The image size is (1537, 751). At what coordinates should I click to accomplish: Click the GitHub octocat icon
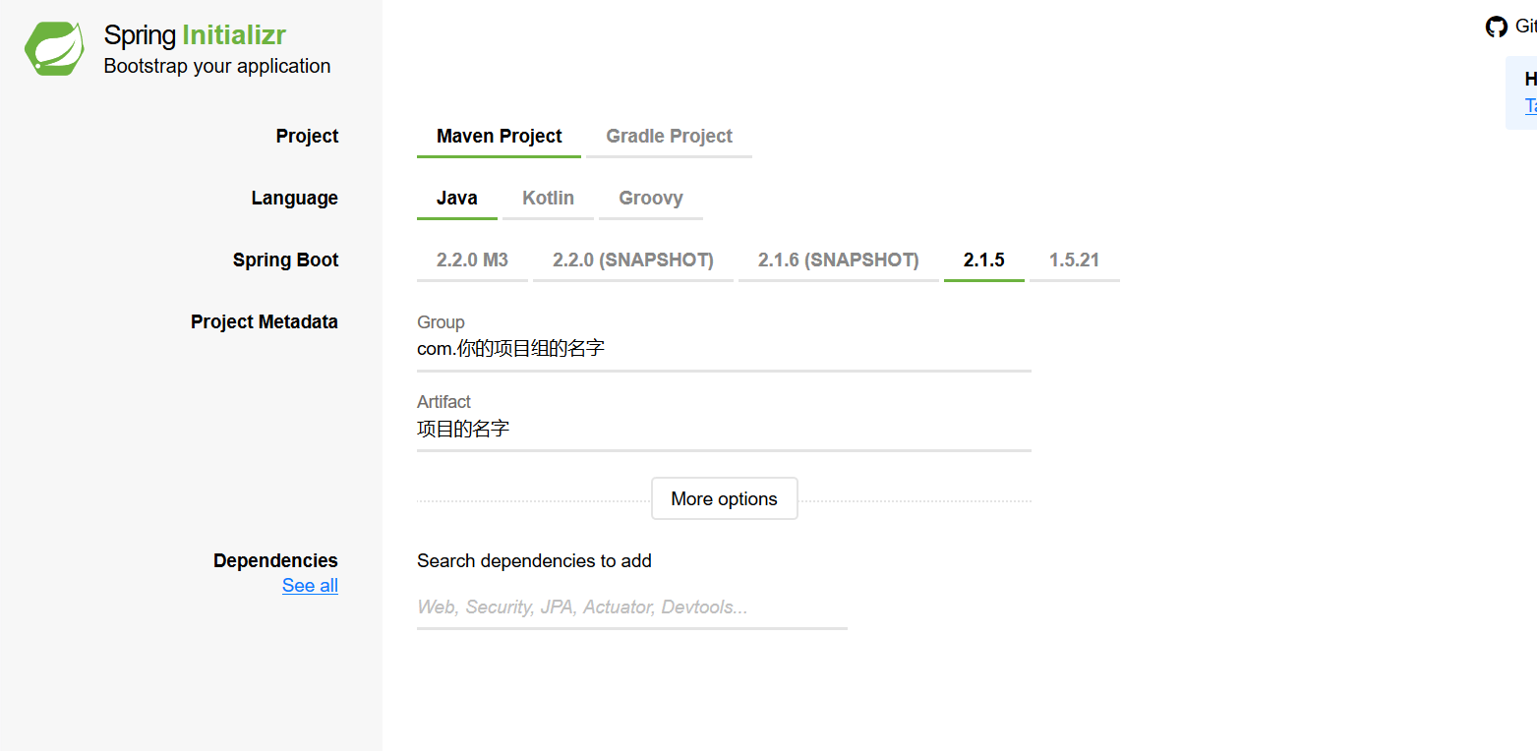[x=1496, y=27]
